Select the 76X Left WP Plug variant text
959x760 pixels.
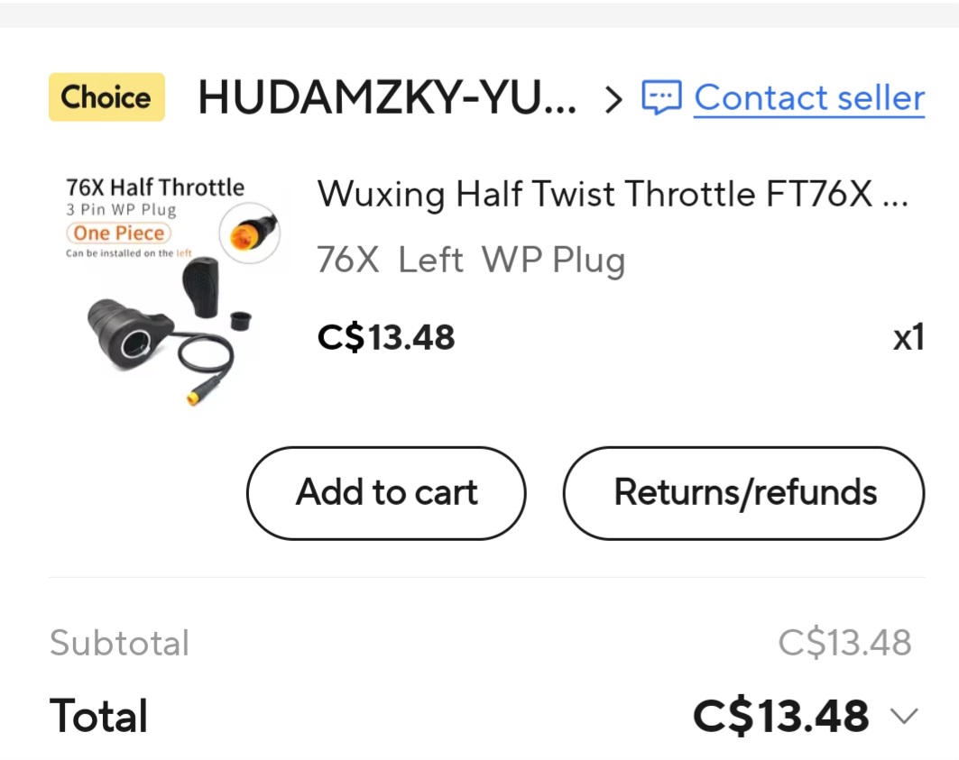tap(470, 261)
